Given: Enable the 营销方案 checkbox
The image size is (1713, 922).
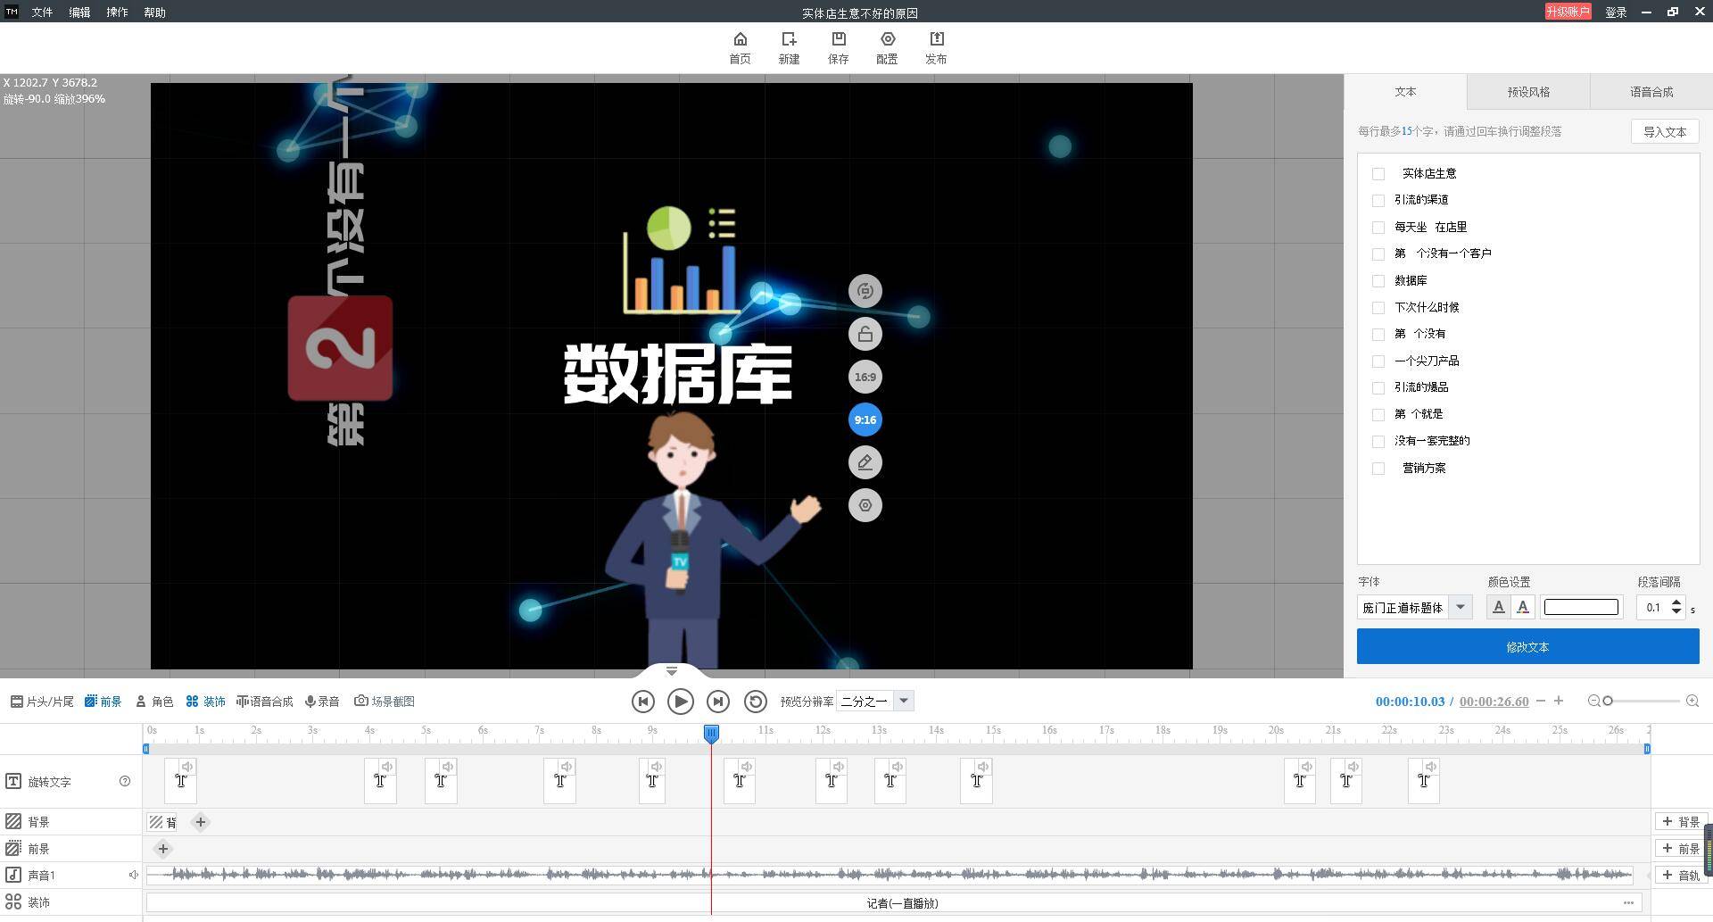Looking at the screenshot, I should [x=1378, y=469].
